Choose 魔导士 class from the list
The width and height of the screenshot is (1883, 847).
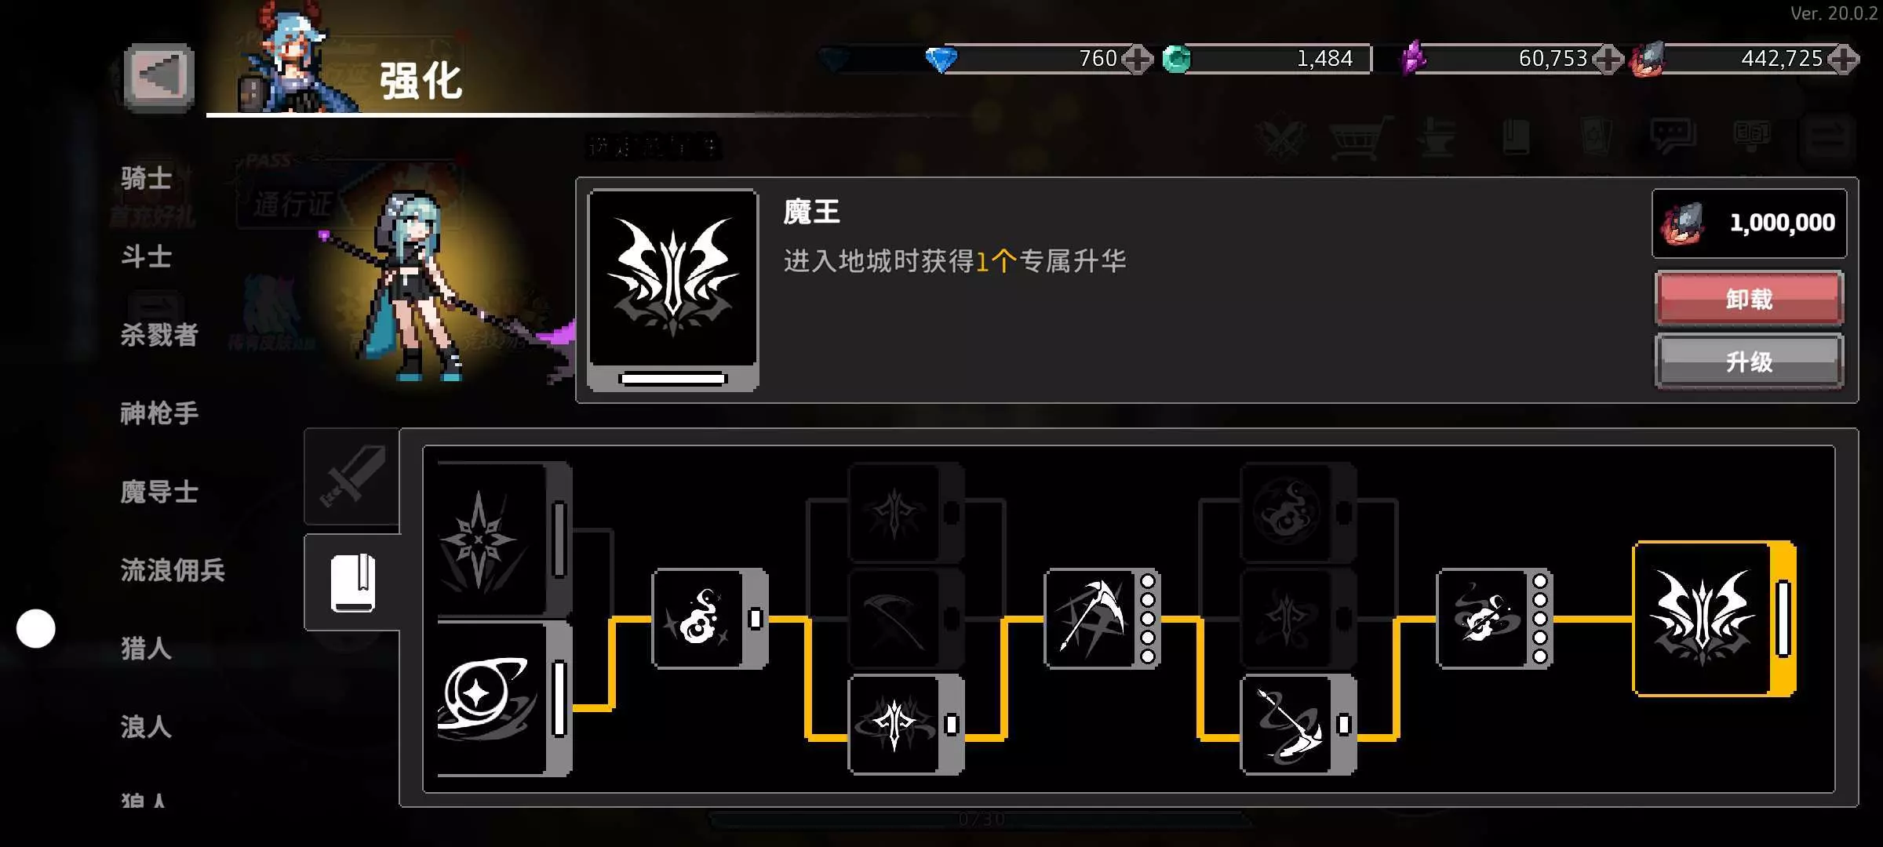[x=159, y=492]
